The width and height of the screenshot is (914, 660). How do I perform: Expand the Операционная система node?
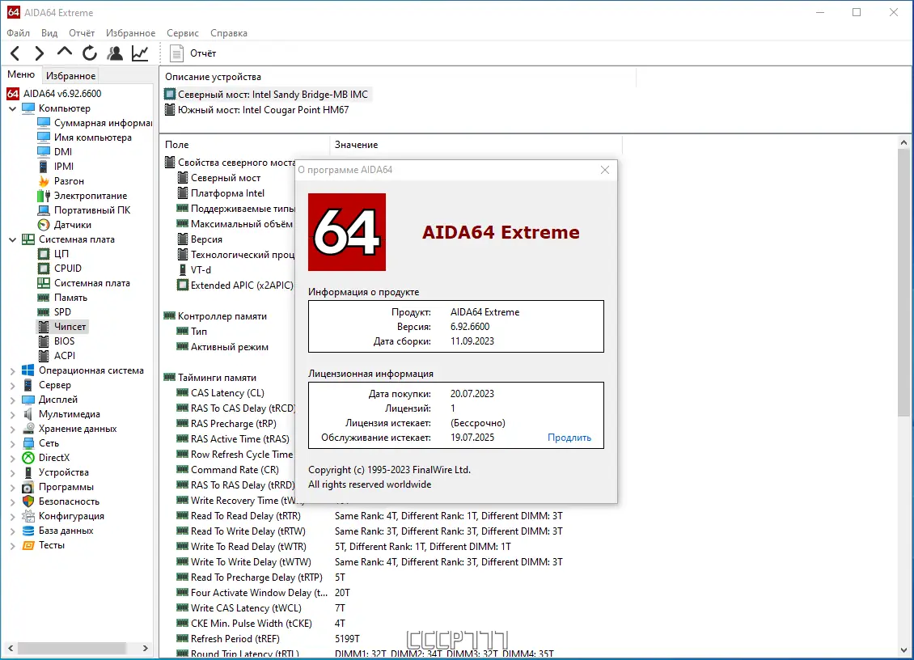coord(12,370)
